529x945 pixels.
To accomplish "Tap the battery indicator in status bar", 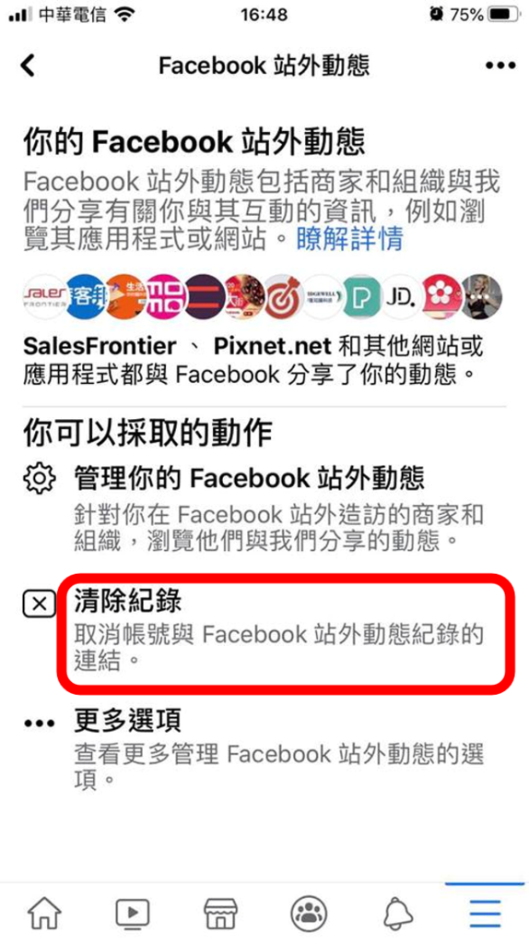I will coord(504,15).
